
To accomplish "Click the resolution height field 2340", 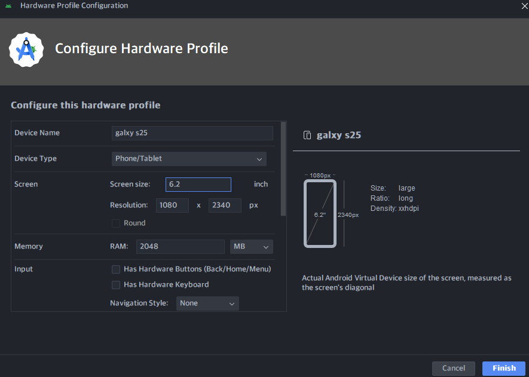I will point(225,206).
